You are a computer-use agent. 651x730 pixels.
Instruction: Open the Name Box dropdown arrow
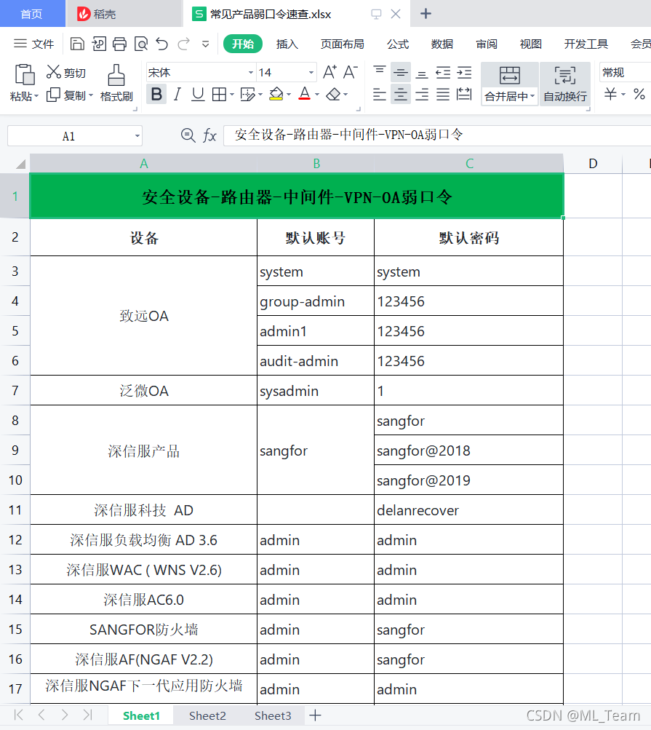137,136
